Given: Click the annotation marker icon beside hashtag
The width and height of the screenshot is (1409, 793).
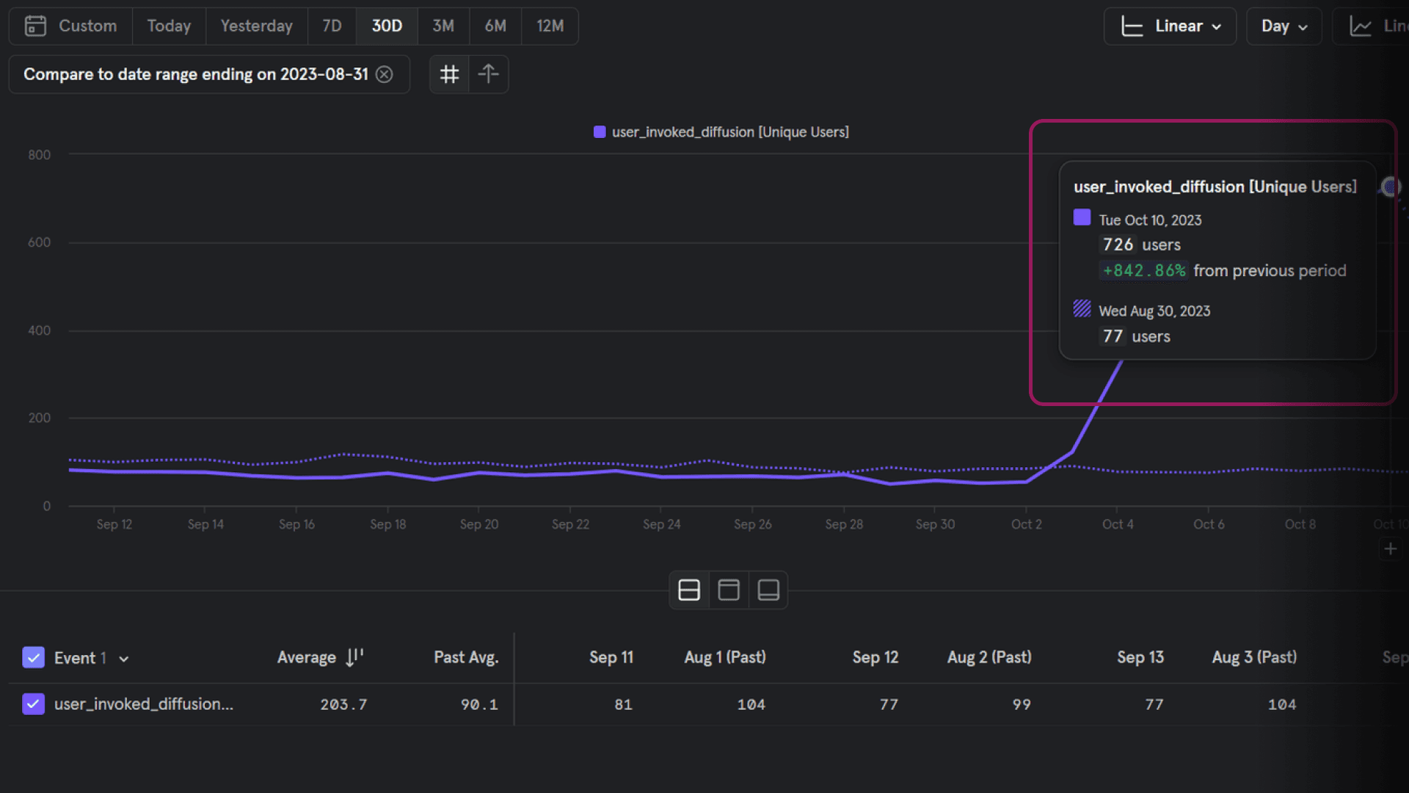Looking at the screenshot, I should click(488, 74).
